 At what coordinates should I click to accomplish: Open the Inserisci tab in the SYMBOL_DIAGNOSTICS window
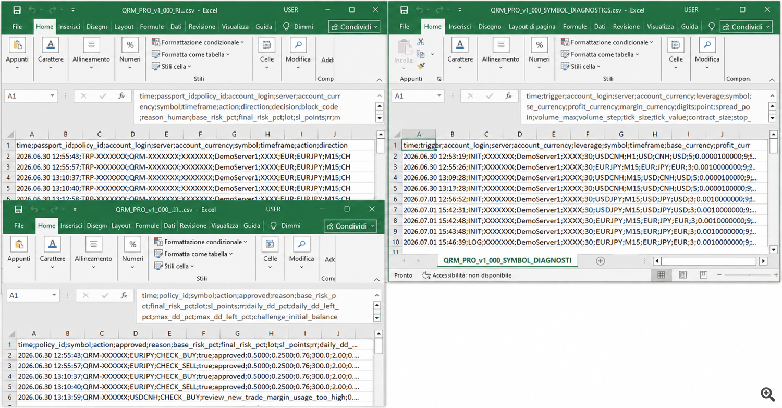click(x=460, y=27)
